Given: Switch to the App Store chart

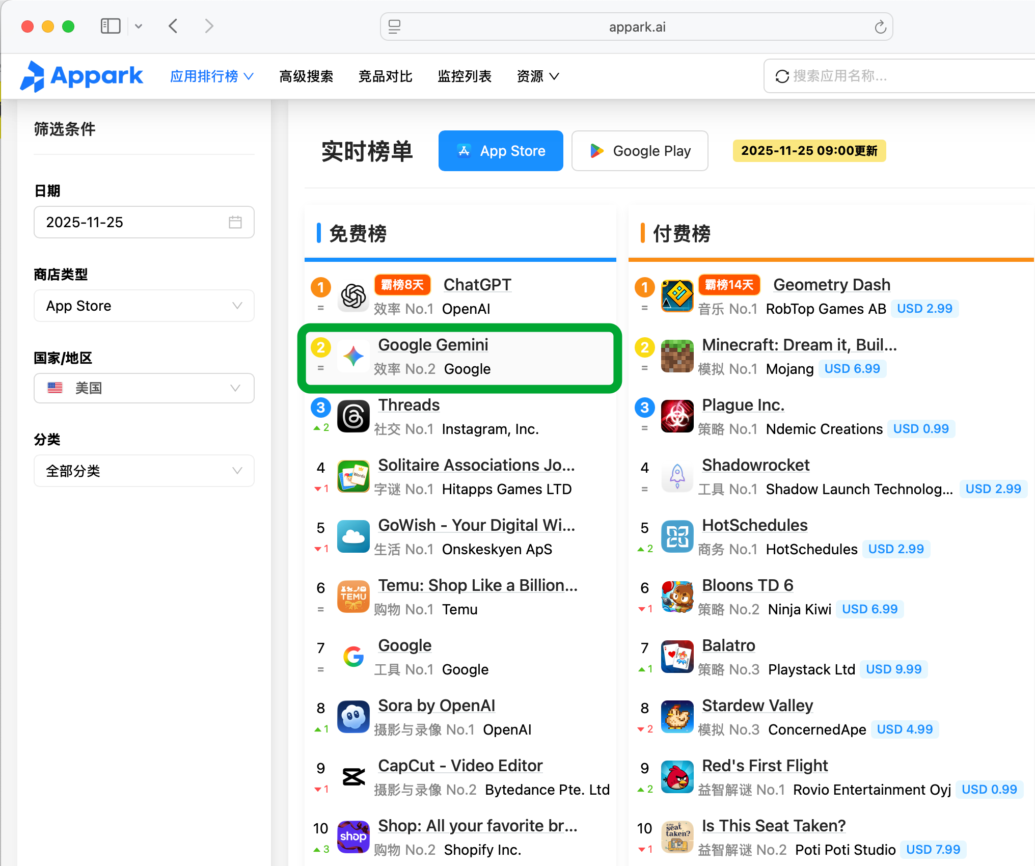Looking at the screenshot, I should click(x=501, y=151).
